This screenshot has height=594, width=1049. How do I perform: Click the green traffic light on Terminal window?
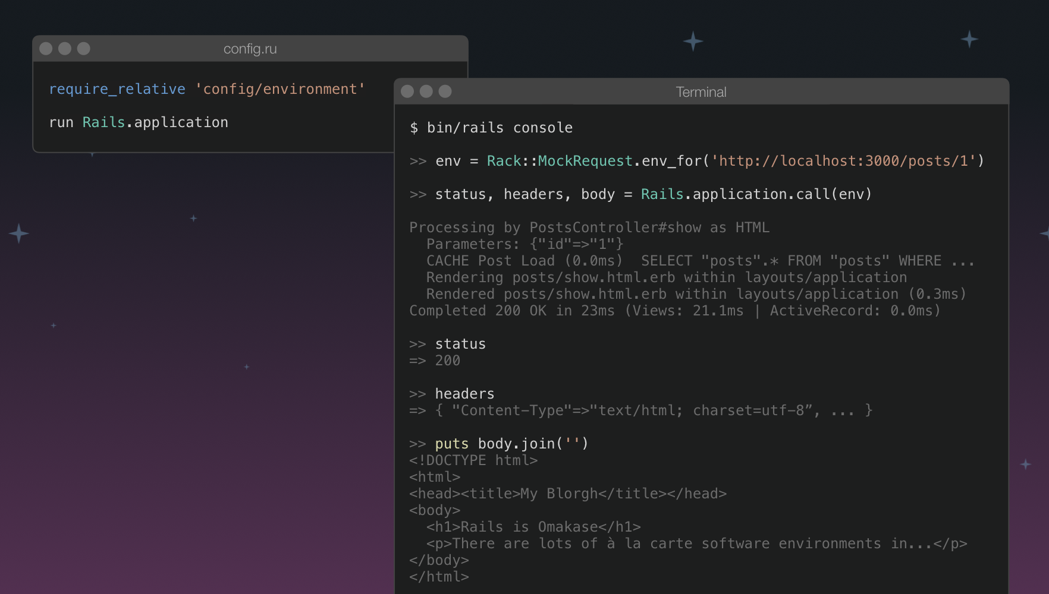(445, 91)
